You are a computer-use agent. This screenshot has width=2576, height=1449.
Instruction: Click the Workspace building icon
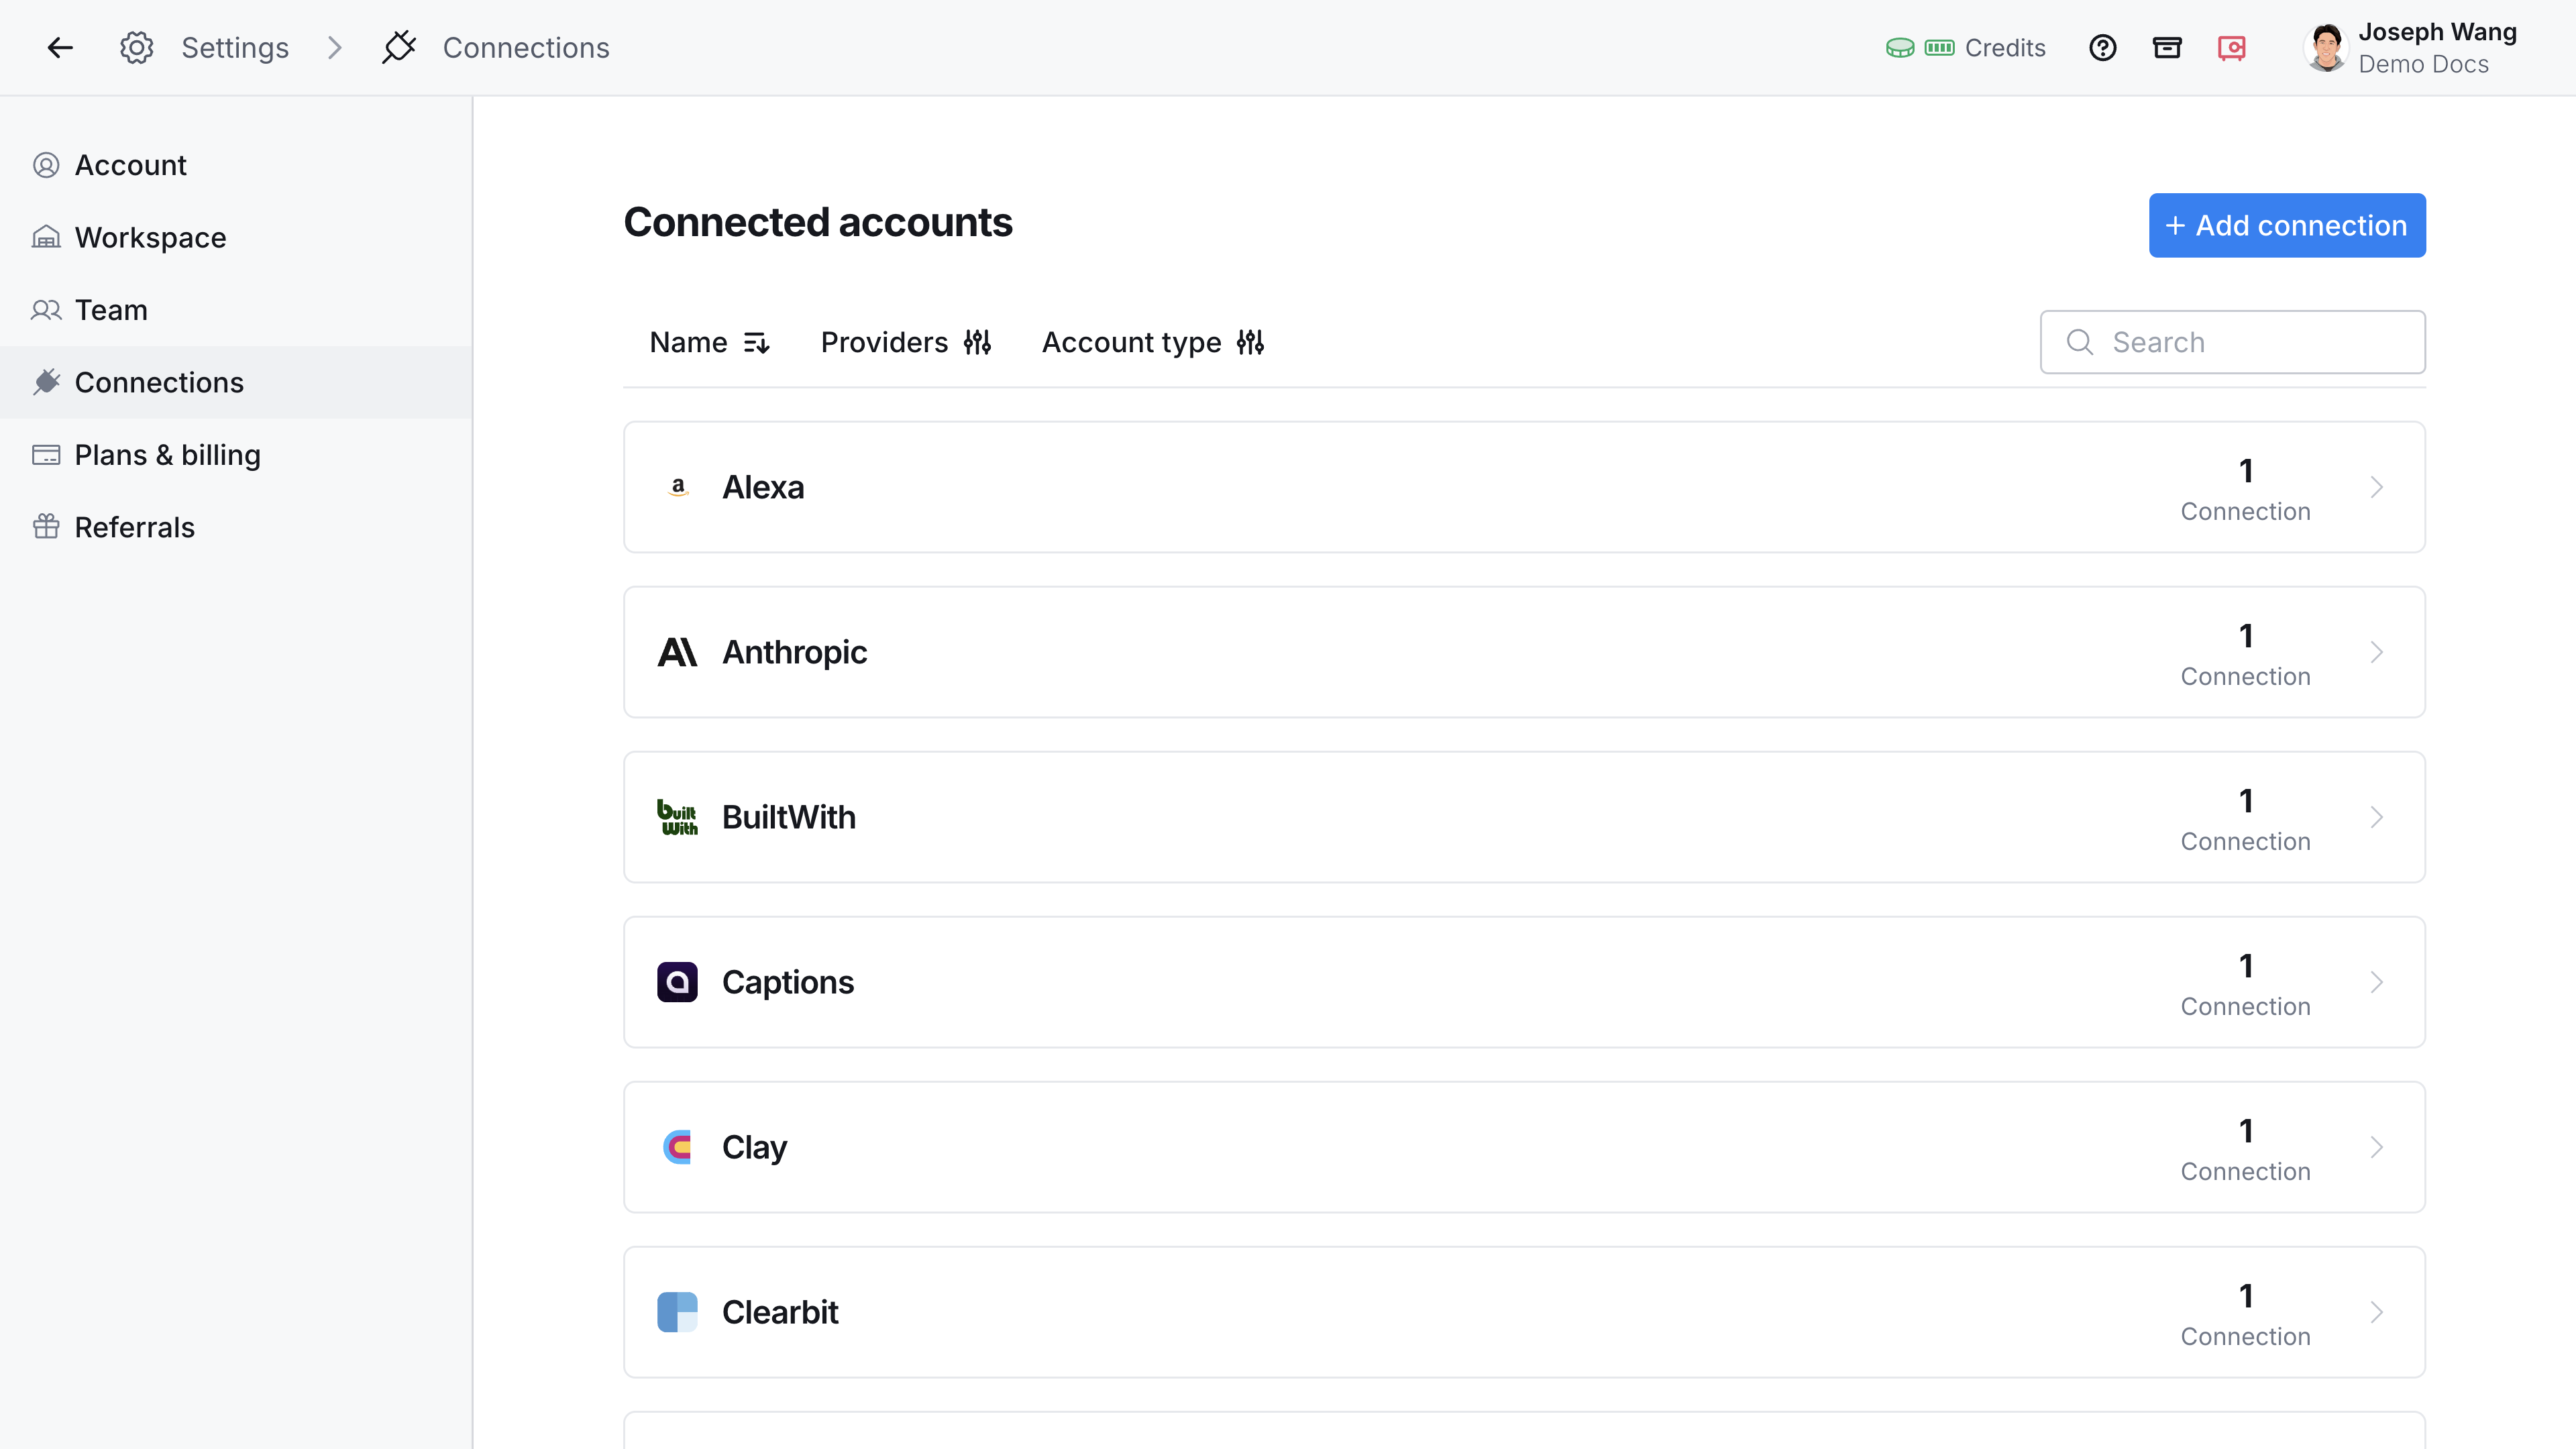46,237
